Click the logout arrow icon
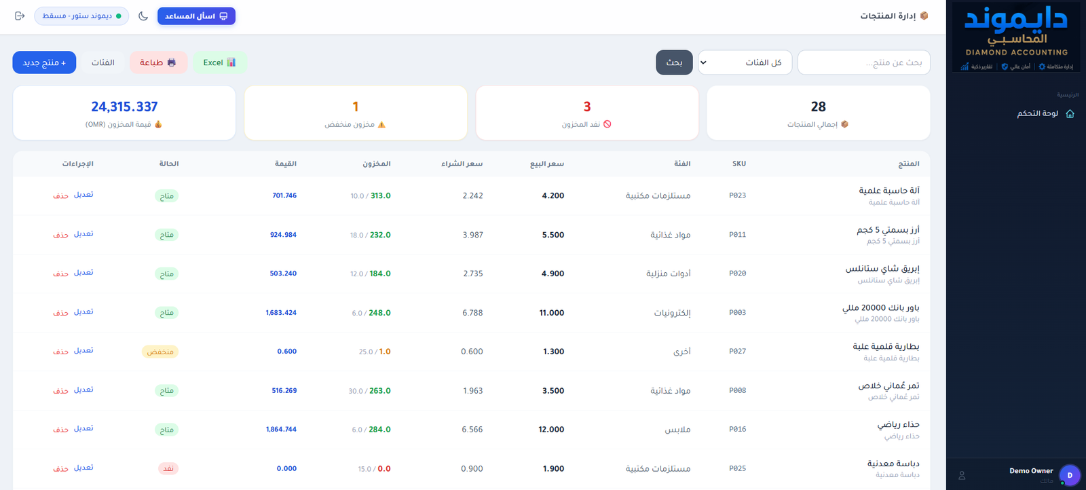1086x490 pixels. pos(20,16)
